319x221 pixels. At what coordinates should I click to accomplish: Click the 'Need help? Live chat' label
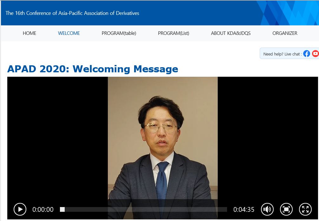[x=283, y=54]
